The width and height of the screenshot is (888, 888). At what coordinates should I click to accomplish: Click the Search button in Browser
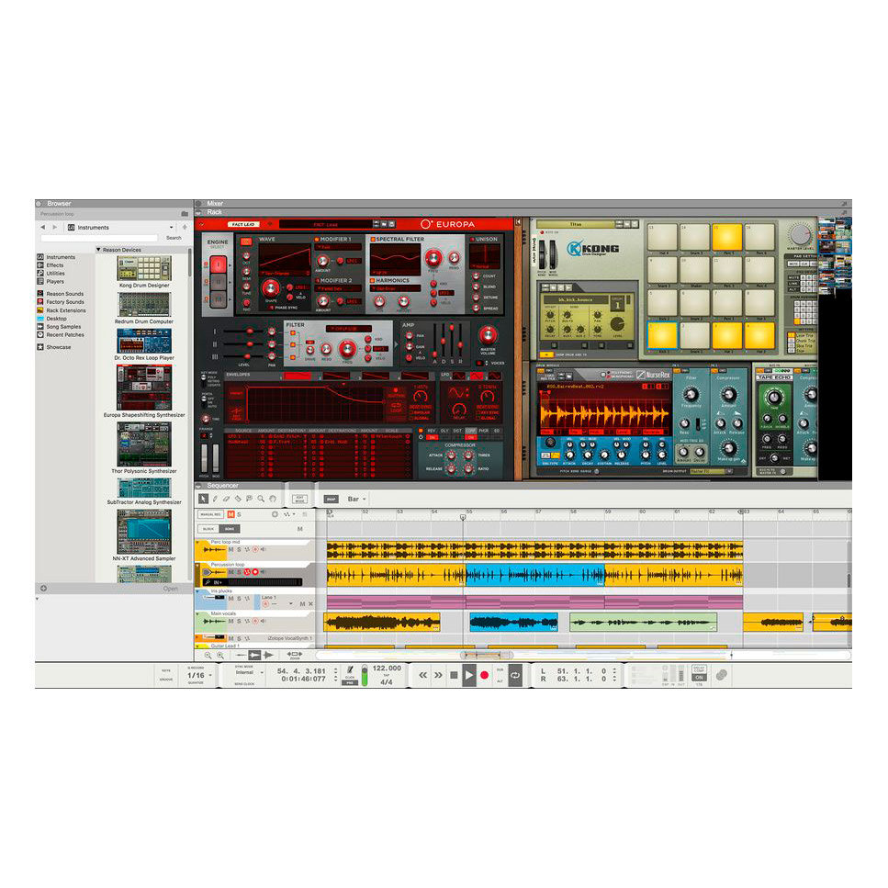(174, 238)
